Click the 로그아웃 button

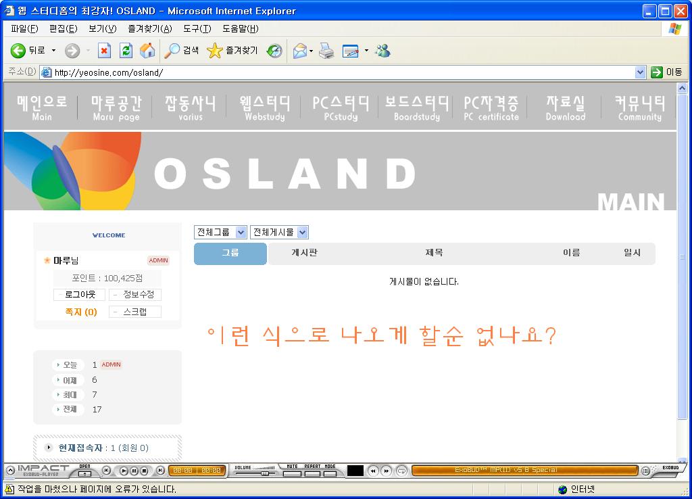79,295
